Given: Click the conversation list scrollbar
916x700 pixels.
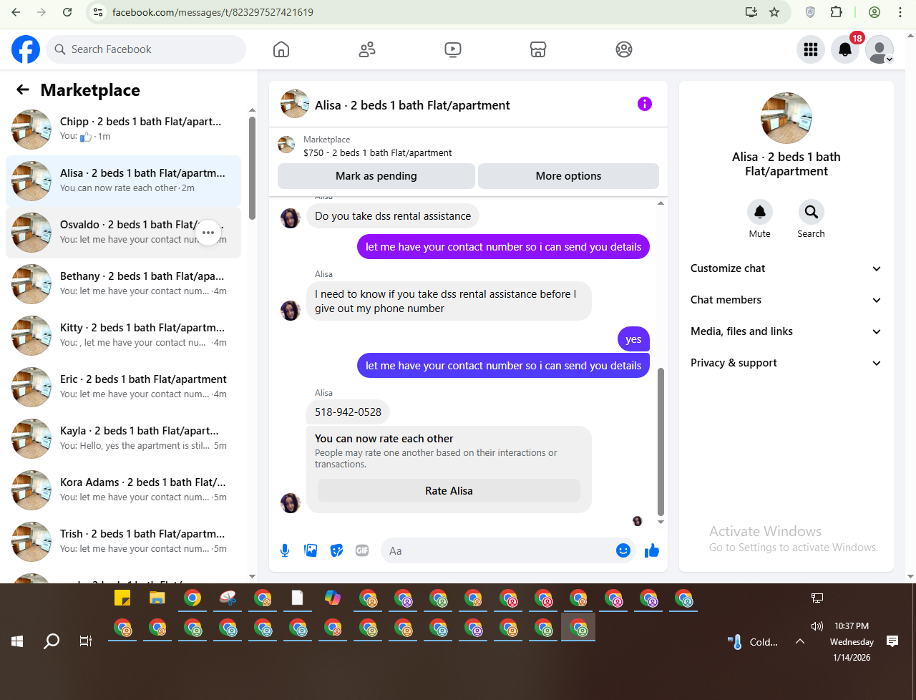Looking at the screenshot, I should coord(252,168).
